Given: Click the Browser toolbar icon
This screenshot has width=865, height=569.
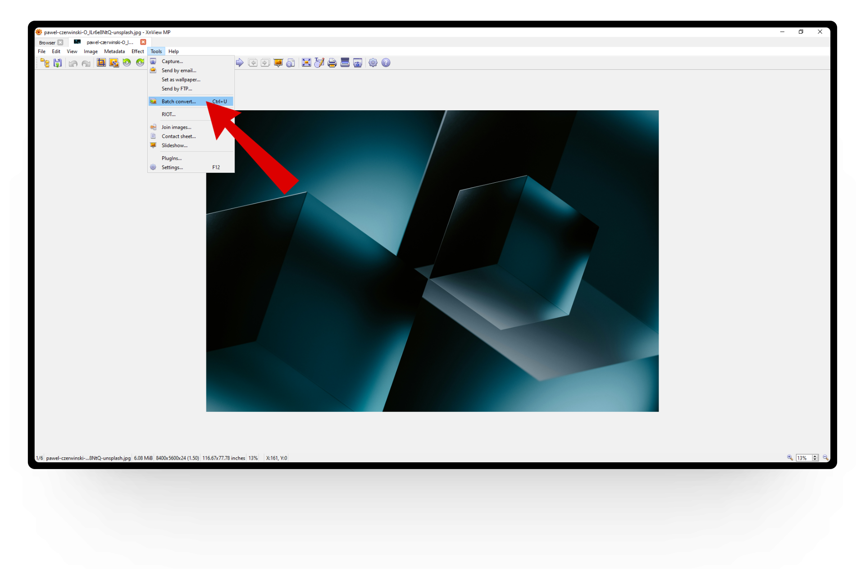Looking at the screenshot, I should (x=45, y=63).
